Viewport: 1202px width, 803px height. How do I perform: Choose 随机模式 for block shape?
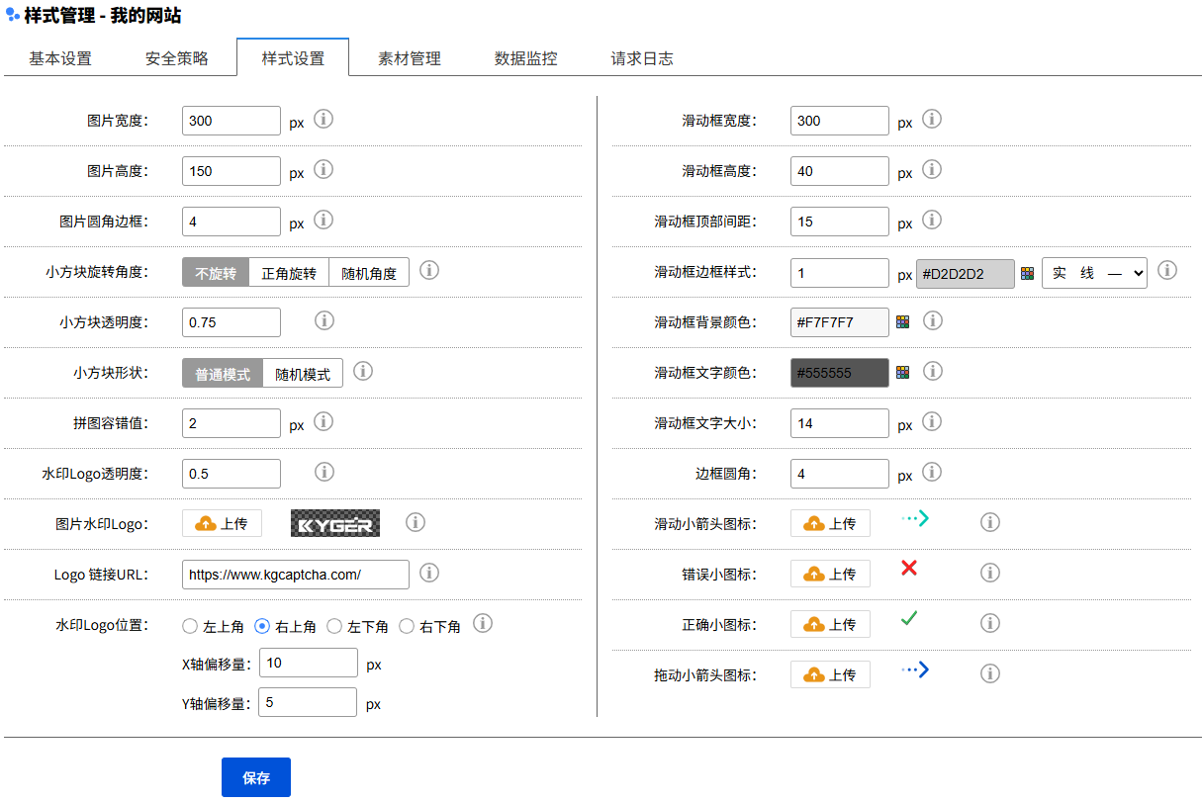tap(303, 374)
